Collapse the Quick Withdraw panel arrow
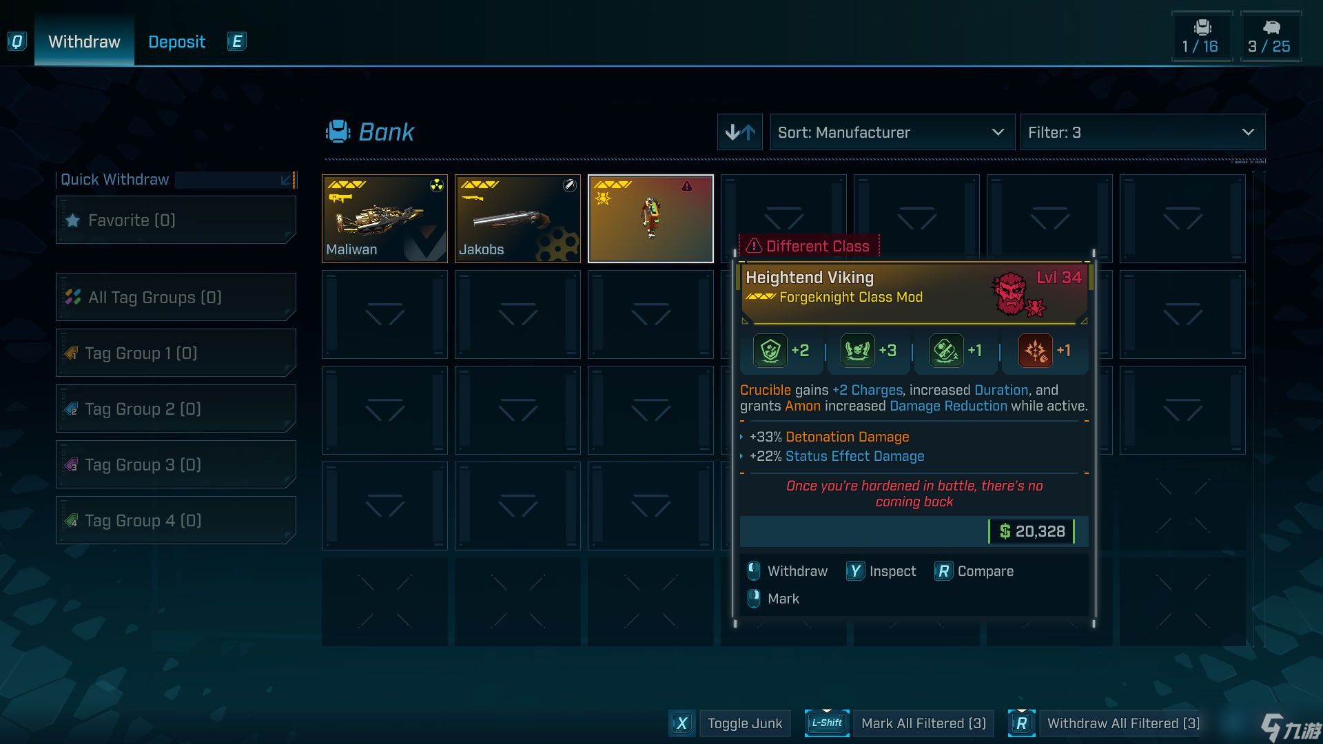The image size is (1323, 744). 286,180
